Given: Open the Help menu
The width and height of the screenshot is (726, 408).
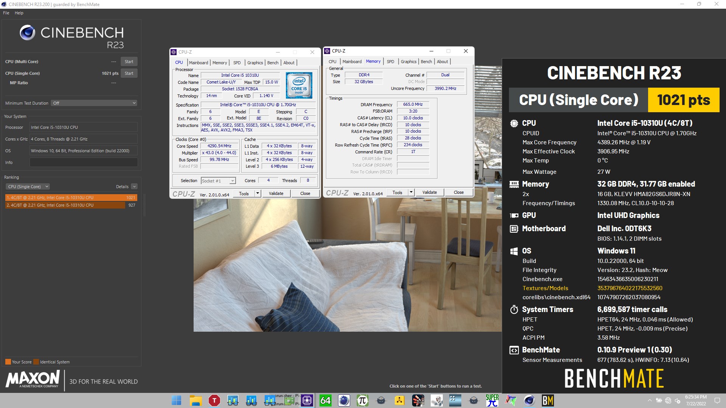Looking at the screenshot, I should coord(19,13).
